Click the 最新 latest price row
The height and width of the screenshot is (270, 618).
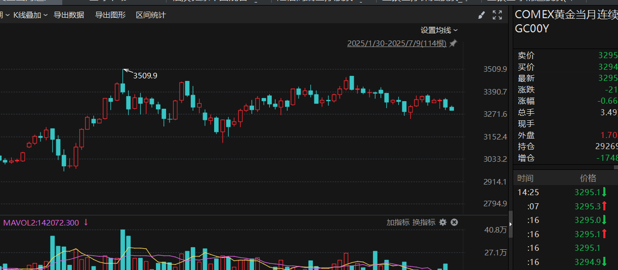tap(567, 78)
